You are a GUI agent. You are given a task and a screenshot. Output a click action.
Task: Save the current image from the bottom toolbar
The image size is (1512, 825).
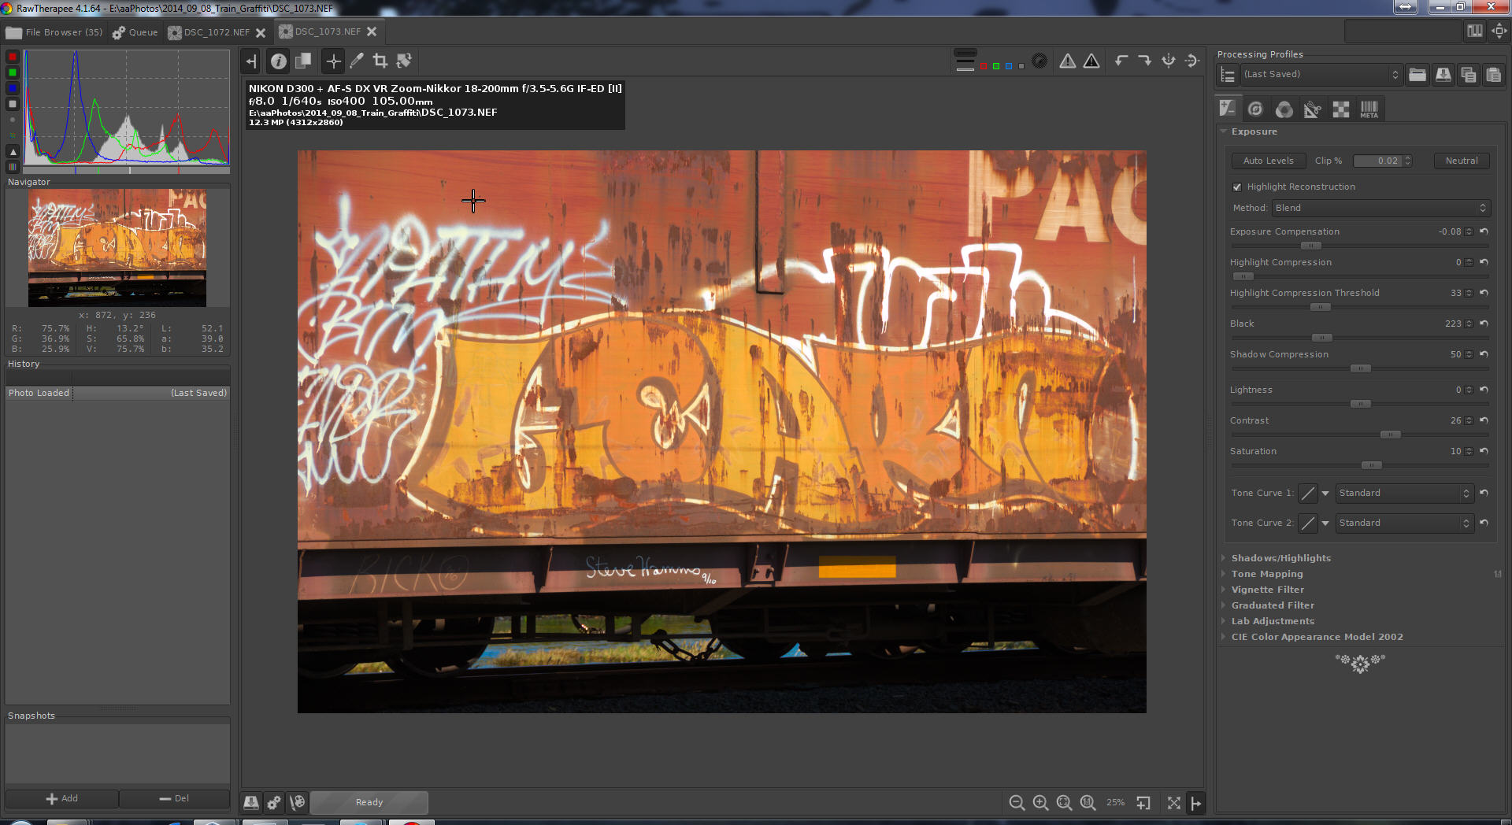251,802
